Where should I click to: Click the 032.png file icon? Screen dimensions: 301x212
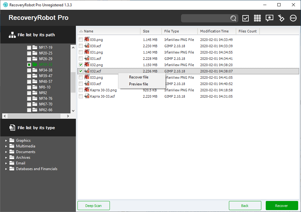pos(87,65)
